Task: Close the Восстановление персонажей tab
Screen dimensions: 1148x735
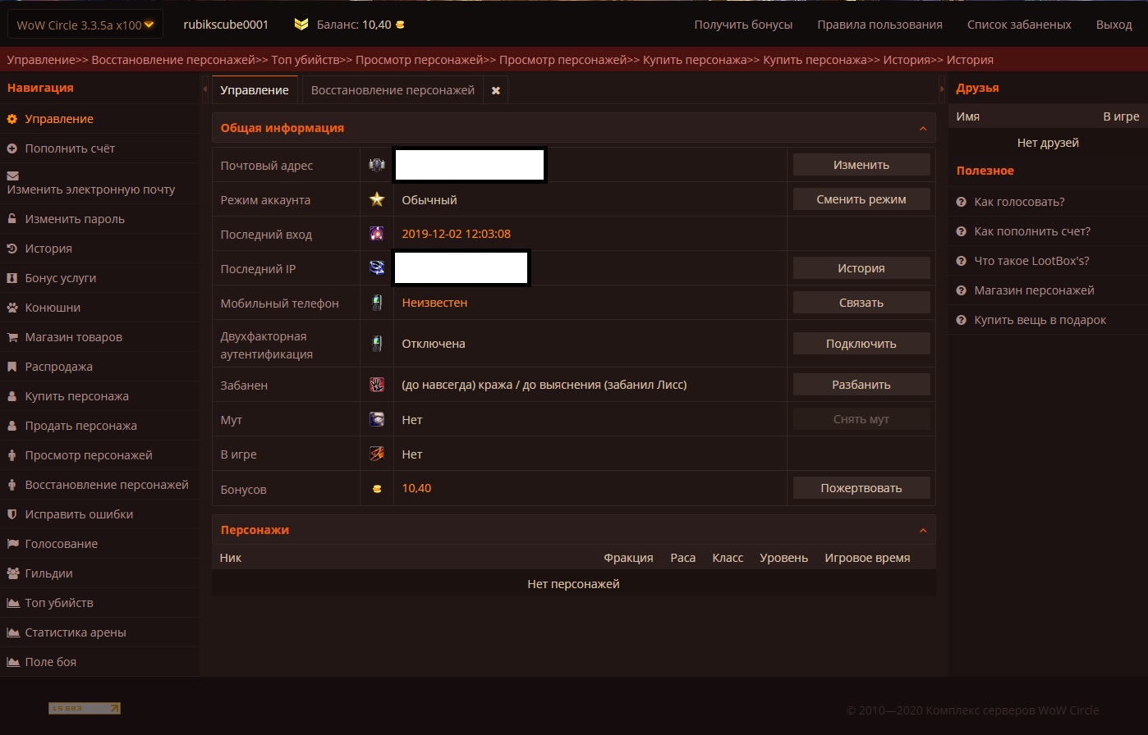Action: (495, 90)
